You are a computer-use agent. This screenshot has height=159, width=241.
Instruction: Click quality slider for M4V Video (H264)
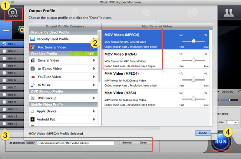coord(194,99)
